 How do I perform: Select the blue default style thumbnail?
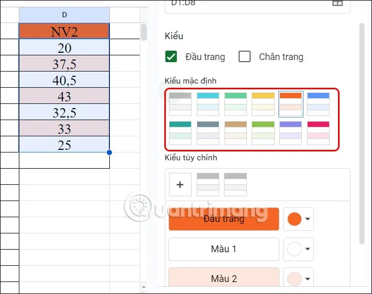pos(319,104)
